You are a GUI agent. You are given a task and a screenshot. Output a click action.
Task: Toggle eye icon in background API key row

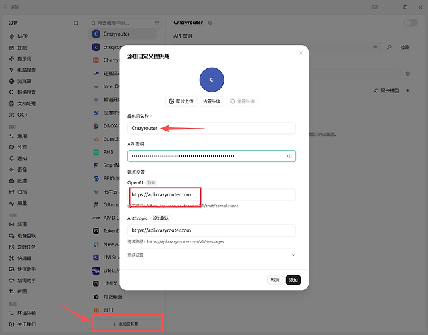pyautogui.click(x=375, y=47)
